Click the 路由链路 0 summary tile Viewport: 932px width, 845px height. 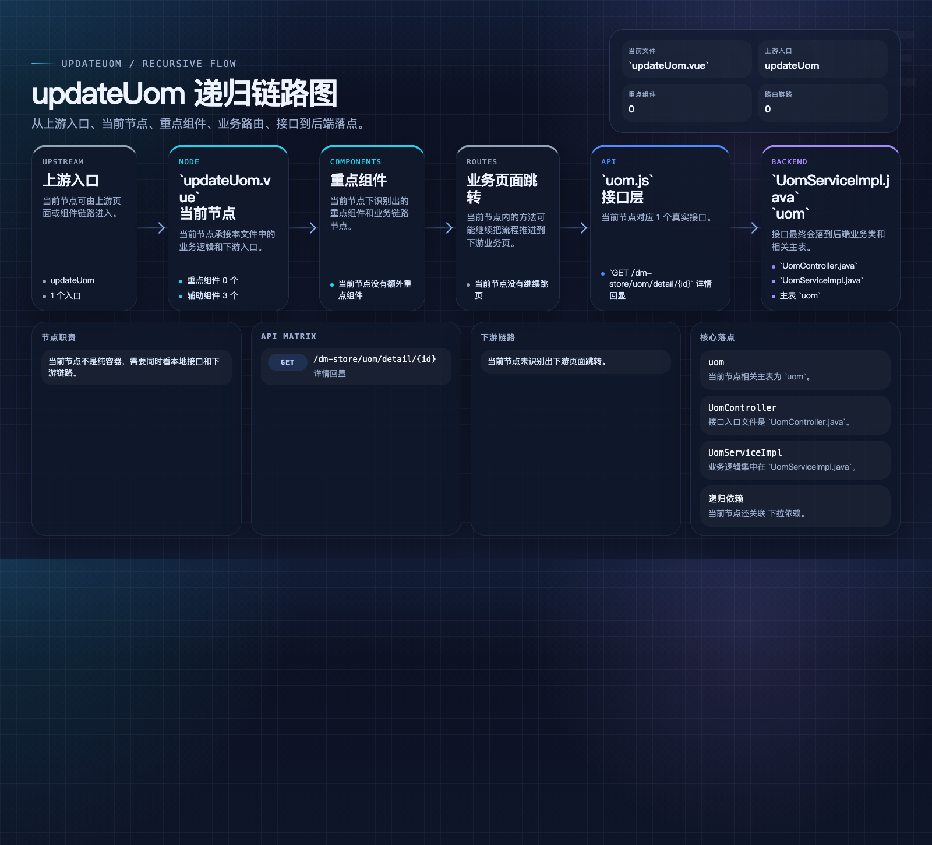click(x=823, y=103)
